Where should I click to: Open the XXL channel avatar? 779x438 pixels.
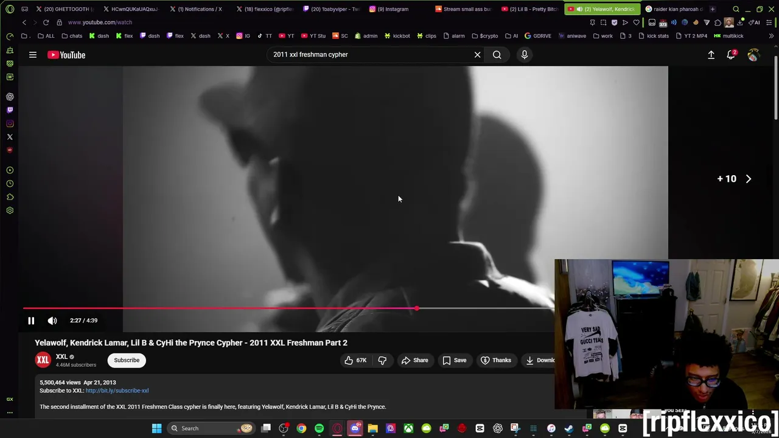[x=43, y=360]
